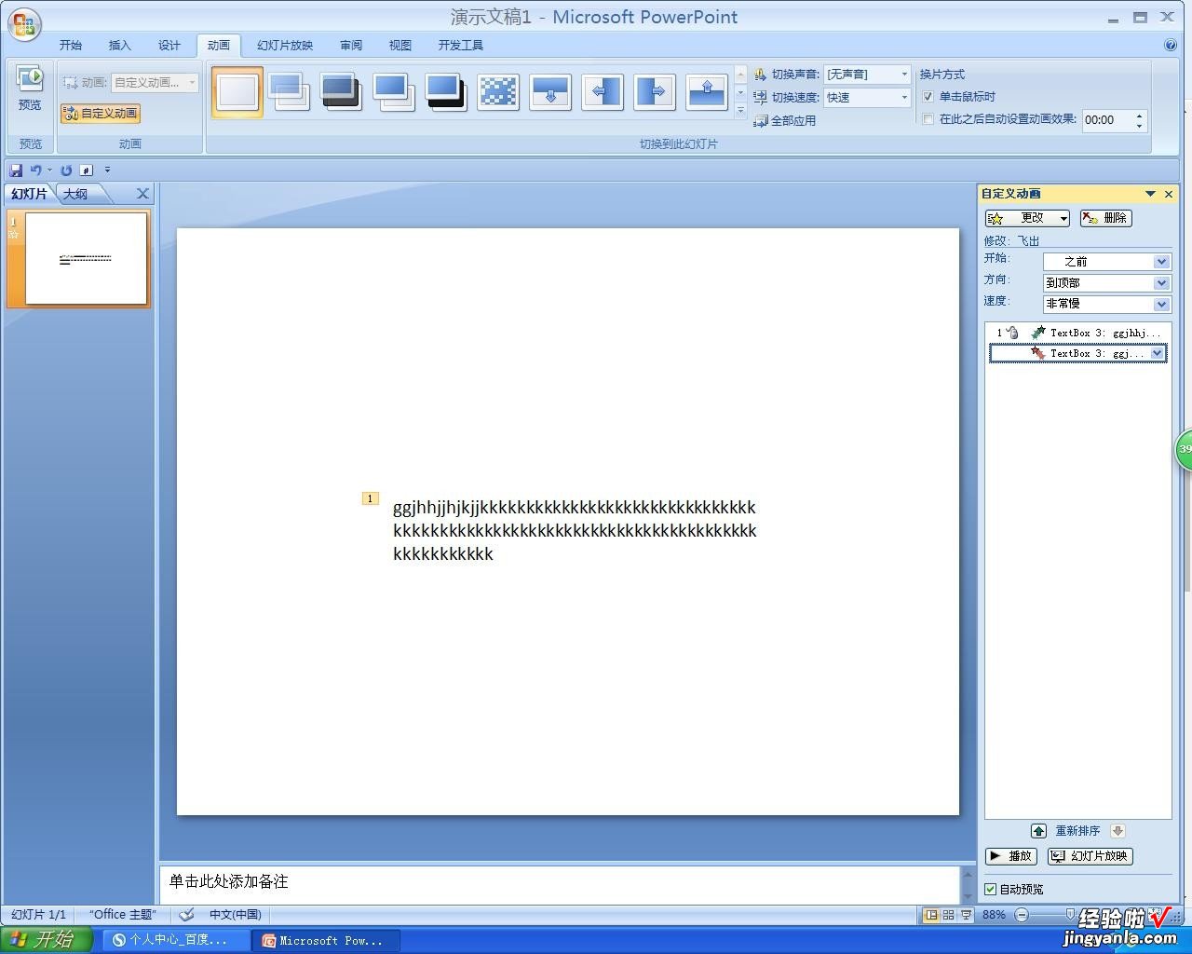The width and height of the screenshot is (1192, 954).
Task: Click the 自定义动画 ribbon button
Action: [x=101, y=114]
